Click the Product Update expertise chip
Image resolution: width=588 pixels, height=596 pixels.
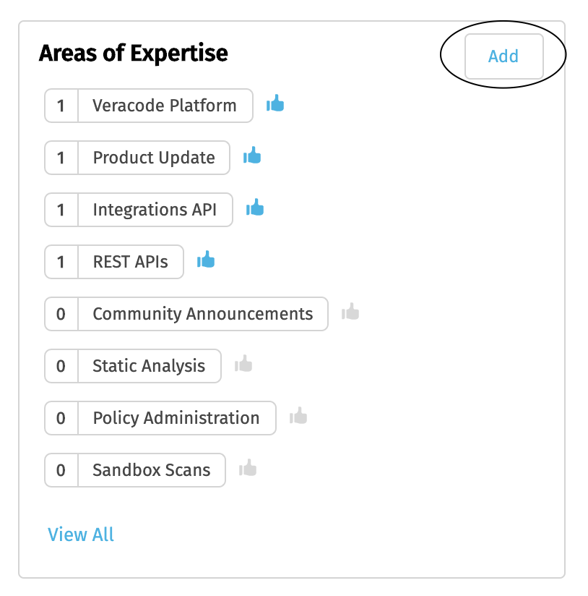point(153,158)
